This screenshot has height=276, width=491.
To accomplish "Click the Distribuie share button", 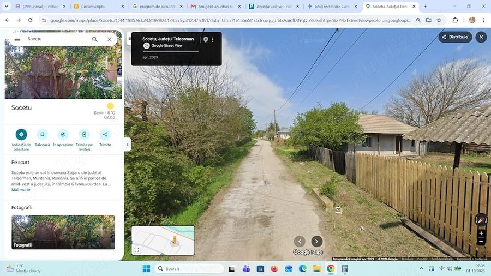I will (455, 37).
